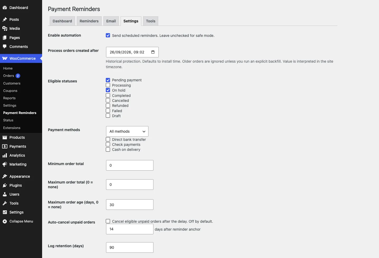Screen dimensions: 379x258
Task: Open the All methods dropdown
Action: (x=127, y=131)
